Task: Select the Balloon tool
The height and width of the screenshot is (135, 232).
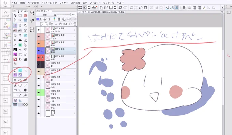Action: [x=20, y=85]
